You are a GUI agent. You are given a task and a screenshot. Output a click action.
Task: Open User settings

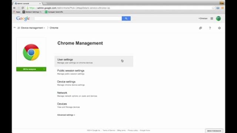pos(94,61)
